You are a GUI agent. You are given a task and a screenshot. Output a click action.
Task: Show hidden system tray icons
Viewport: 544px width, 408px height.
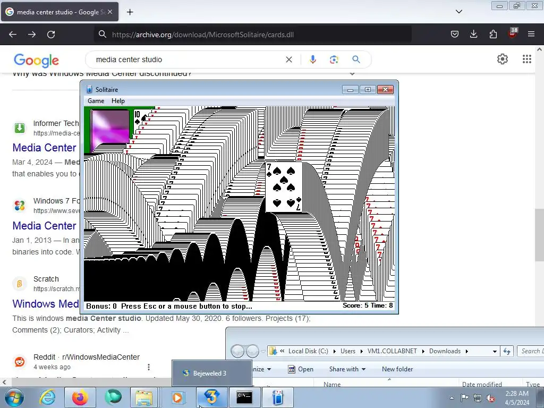[452, 398]
